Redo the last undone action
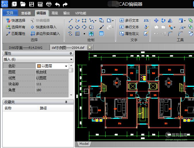This screenshot has width=194, height=148. click(x=65, y=5)
